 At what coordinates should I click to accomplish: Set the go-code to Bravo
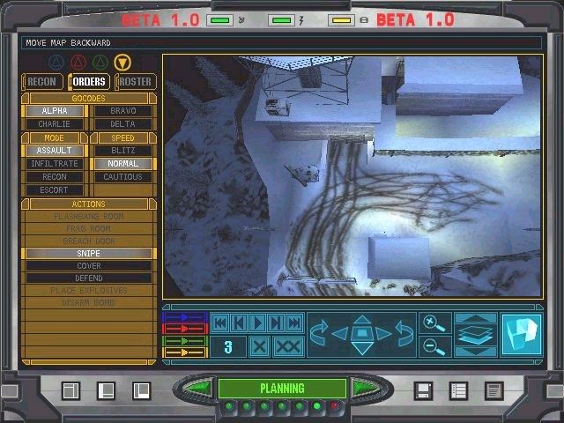coord(122,111)
